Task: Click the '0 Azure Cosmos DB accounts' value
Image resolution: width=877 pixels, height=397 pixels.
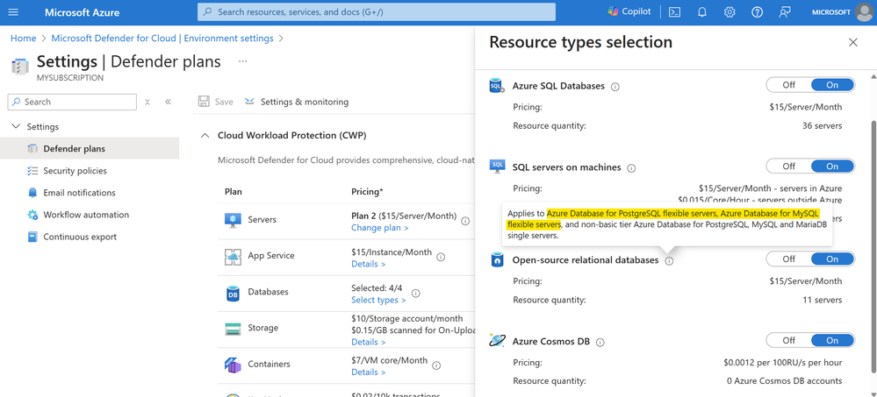Action: coord(784,381)
